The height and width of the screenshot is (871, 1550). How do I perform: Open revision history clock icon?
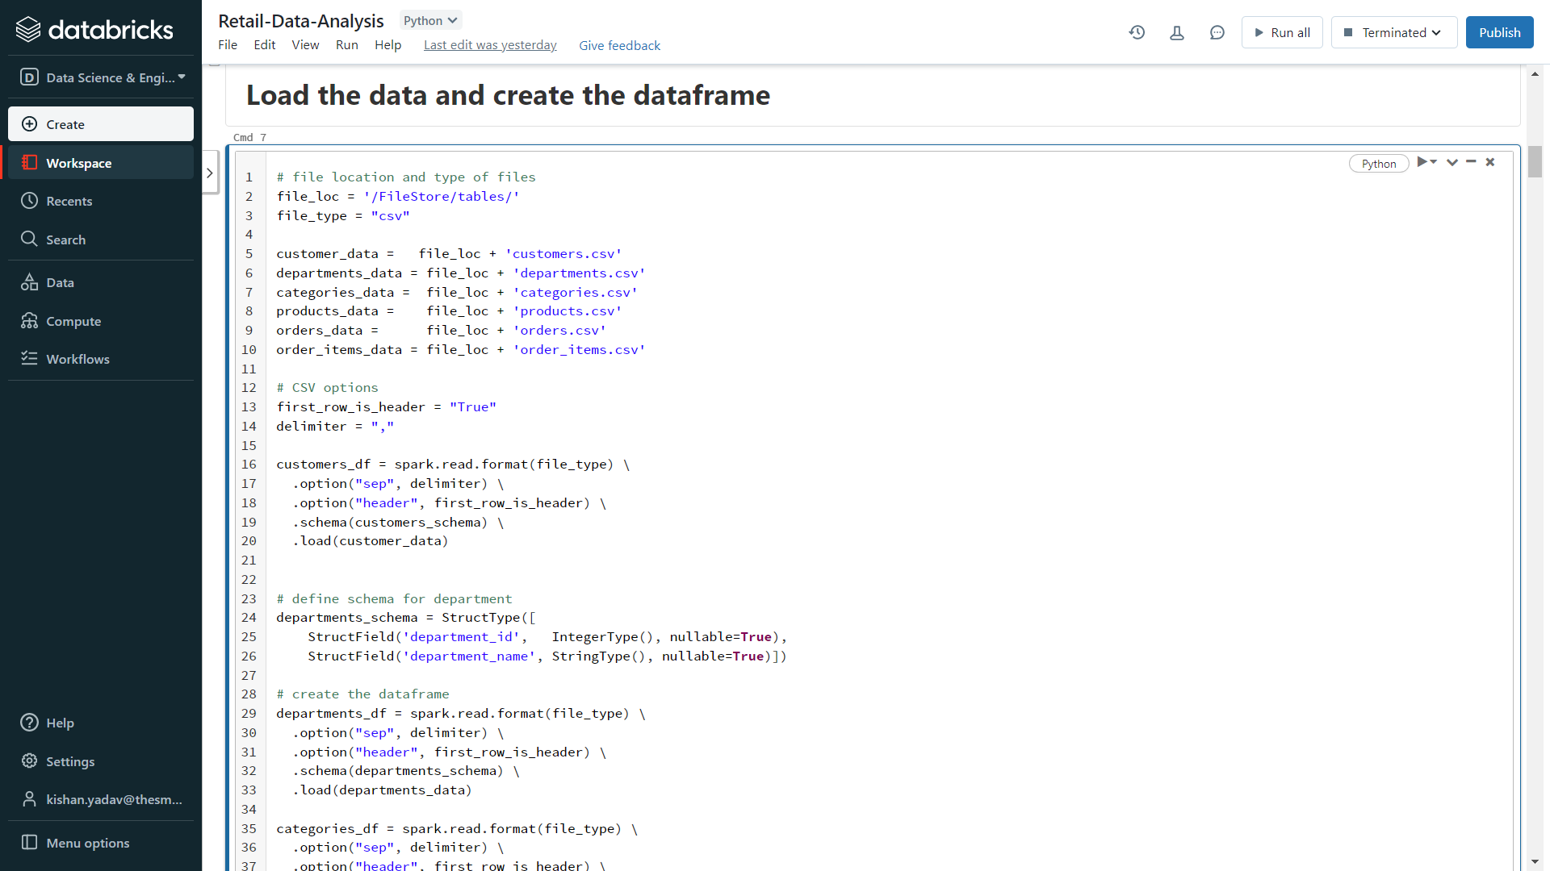click(x=1137, y=32)
